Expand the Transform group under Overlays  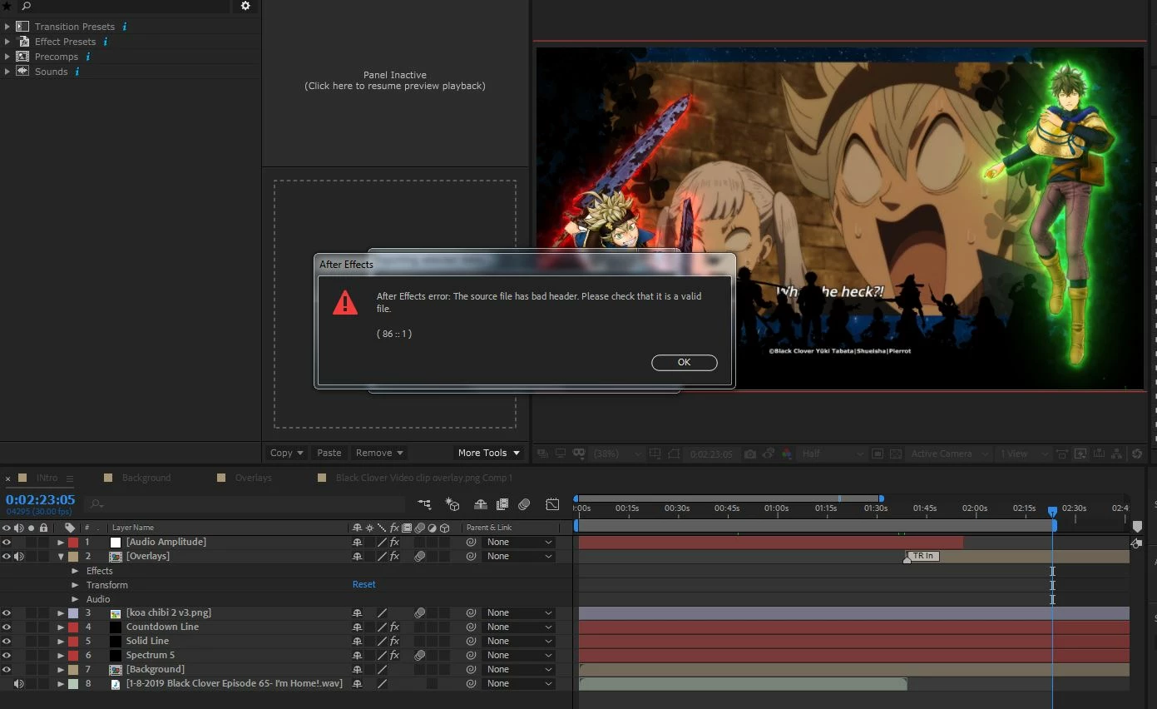point(75,584)
